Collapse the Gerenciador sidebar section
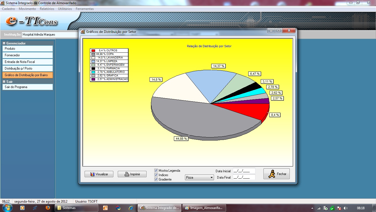This screenshot has height=212, width=376. click(4, 43)
